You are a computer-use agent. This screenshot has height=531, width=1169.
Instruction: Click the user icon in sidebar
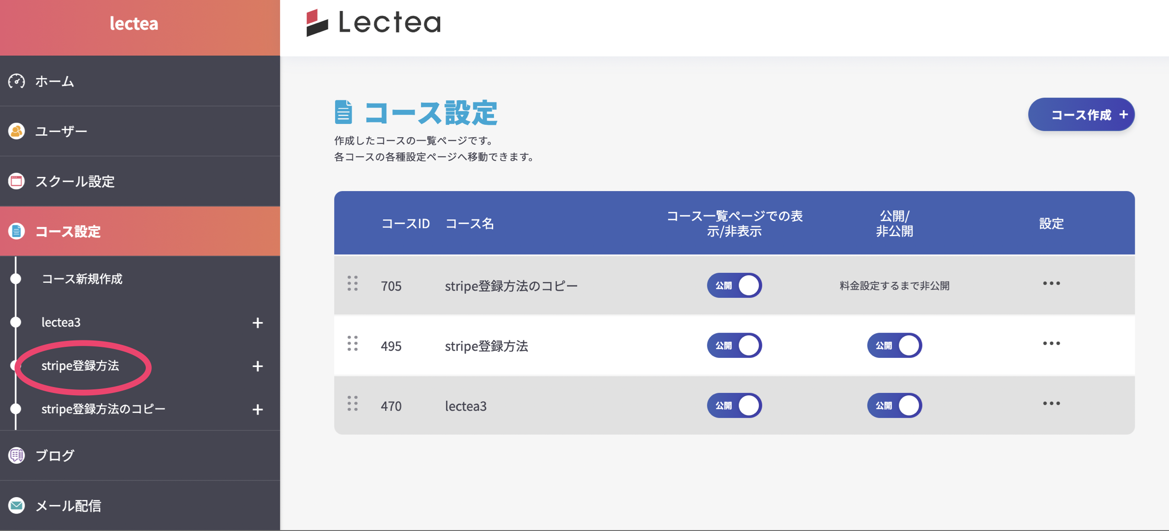click(16, 131)
